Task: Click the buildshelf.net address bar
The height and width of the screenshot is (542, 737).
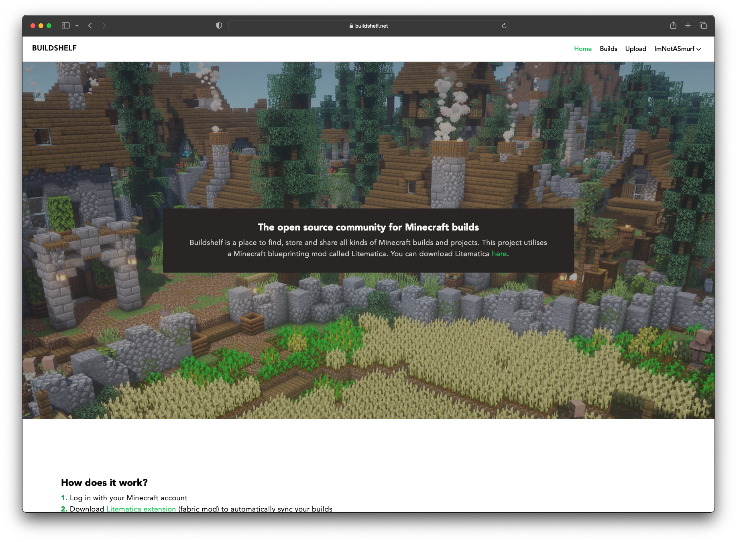Action: tap(368, 26)
